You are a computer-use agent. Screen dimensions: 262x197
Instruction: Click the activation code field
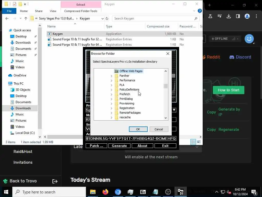(131, 139)
